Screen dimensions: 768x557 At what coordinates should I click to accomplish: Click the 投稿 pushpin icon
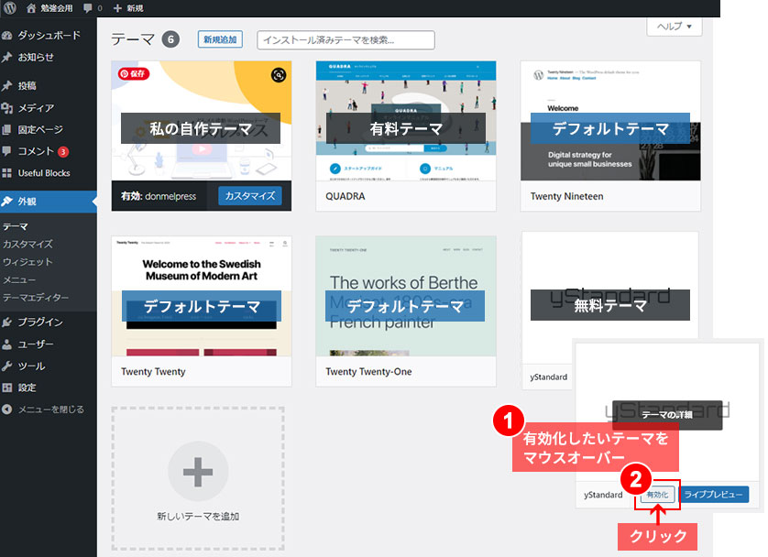click(6, 85)
